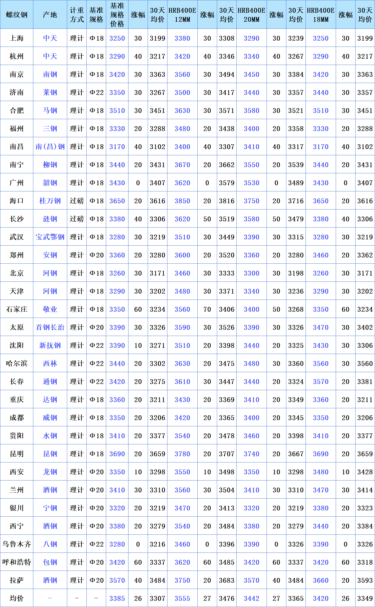Screen dimensions: 375x607
Task: Follow the 首钢长治 producer link
Action: pyautogui.click(x=50, y=327)
